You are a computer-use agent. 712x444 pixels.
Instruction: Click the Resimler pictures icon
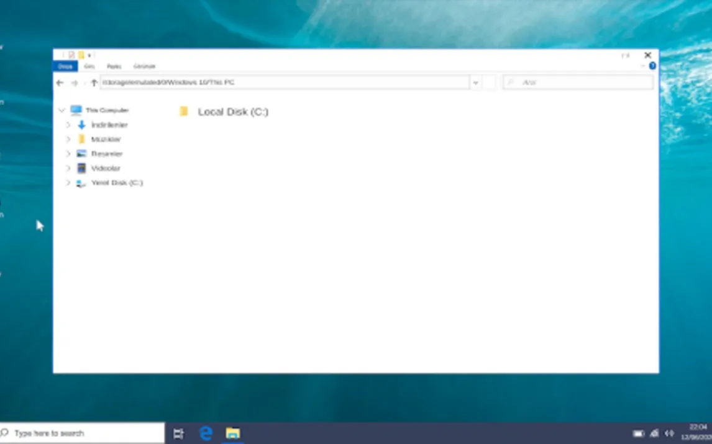[81, 154]
